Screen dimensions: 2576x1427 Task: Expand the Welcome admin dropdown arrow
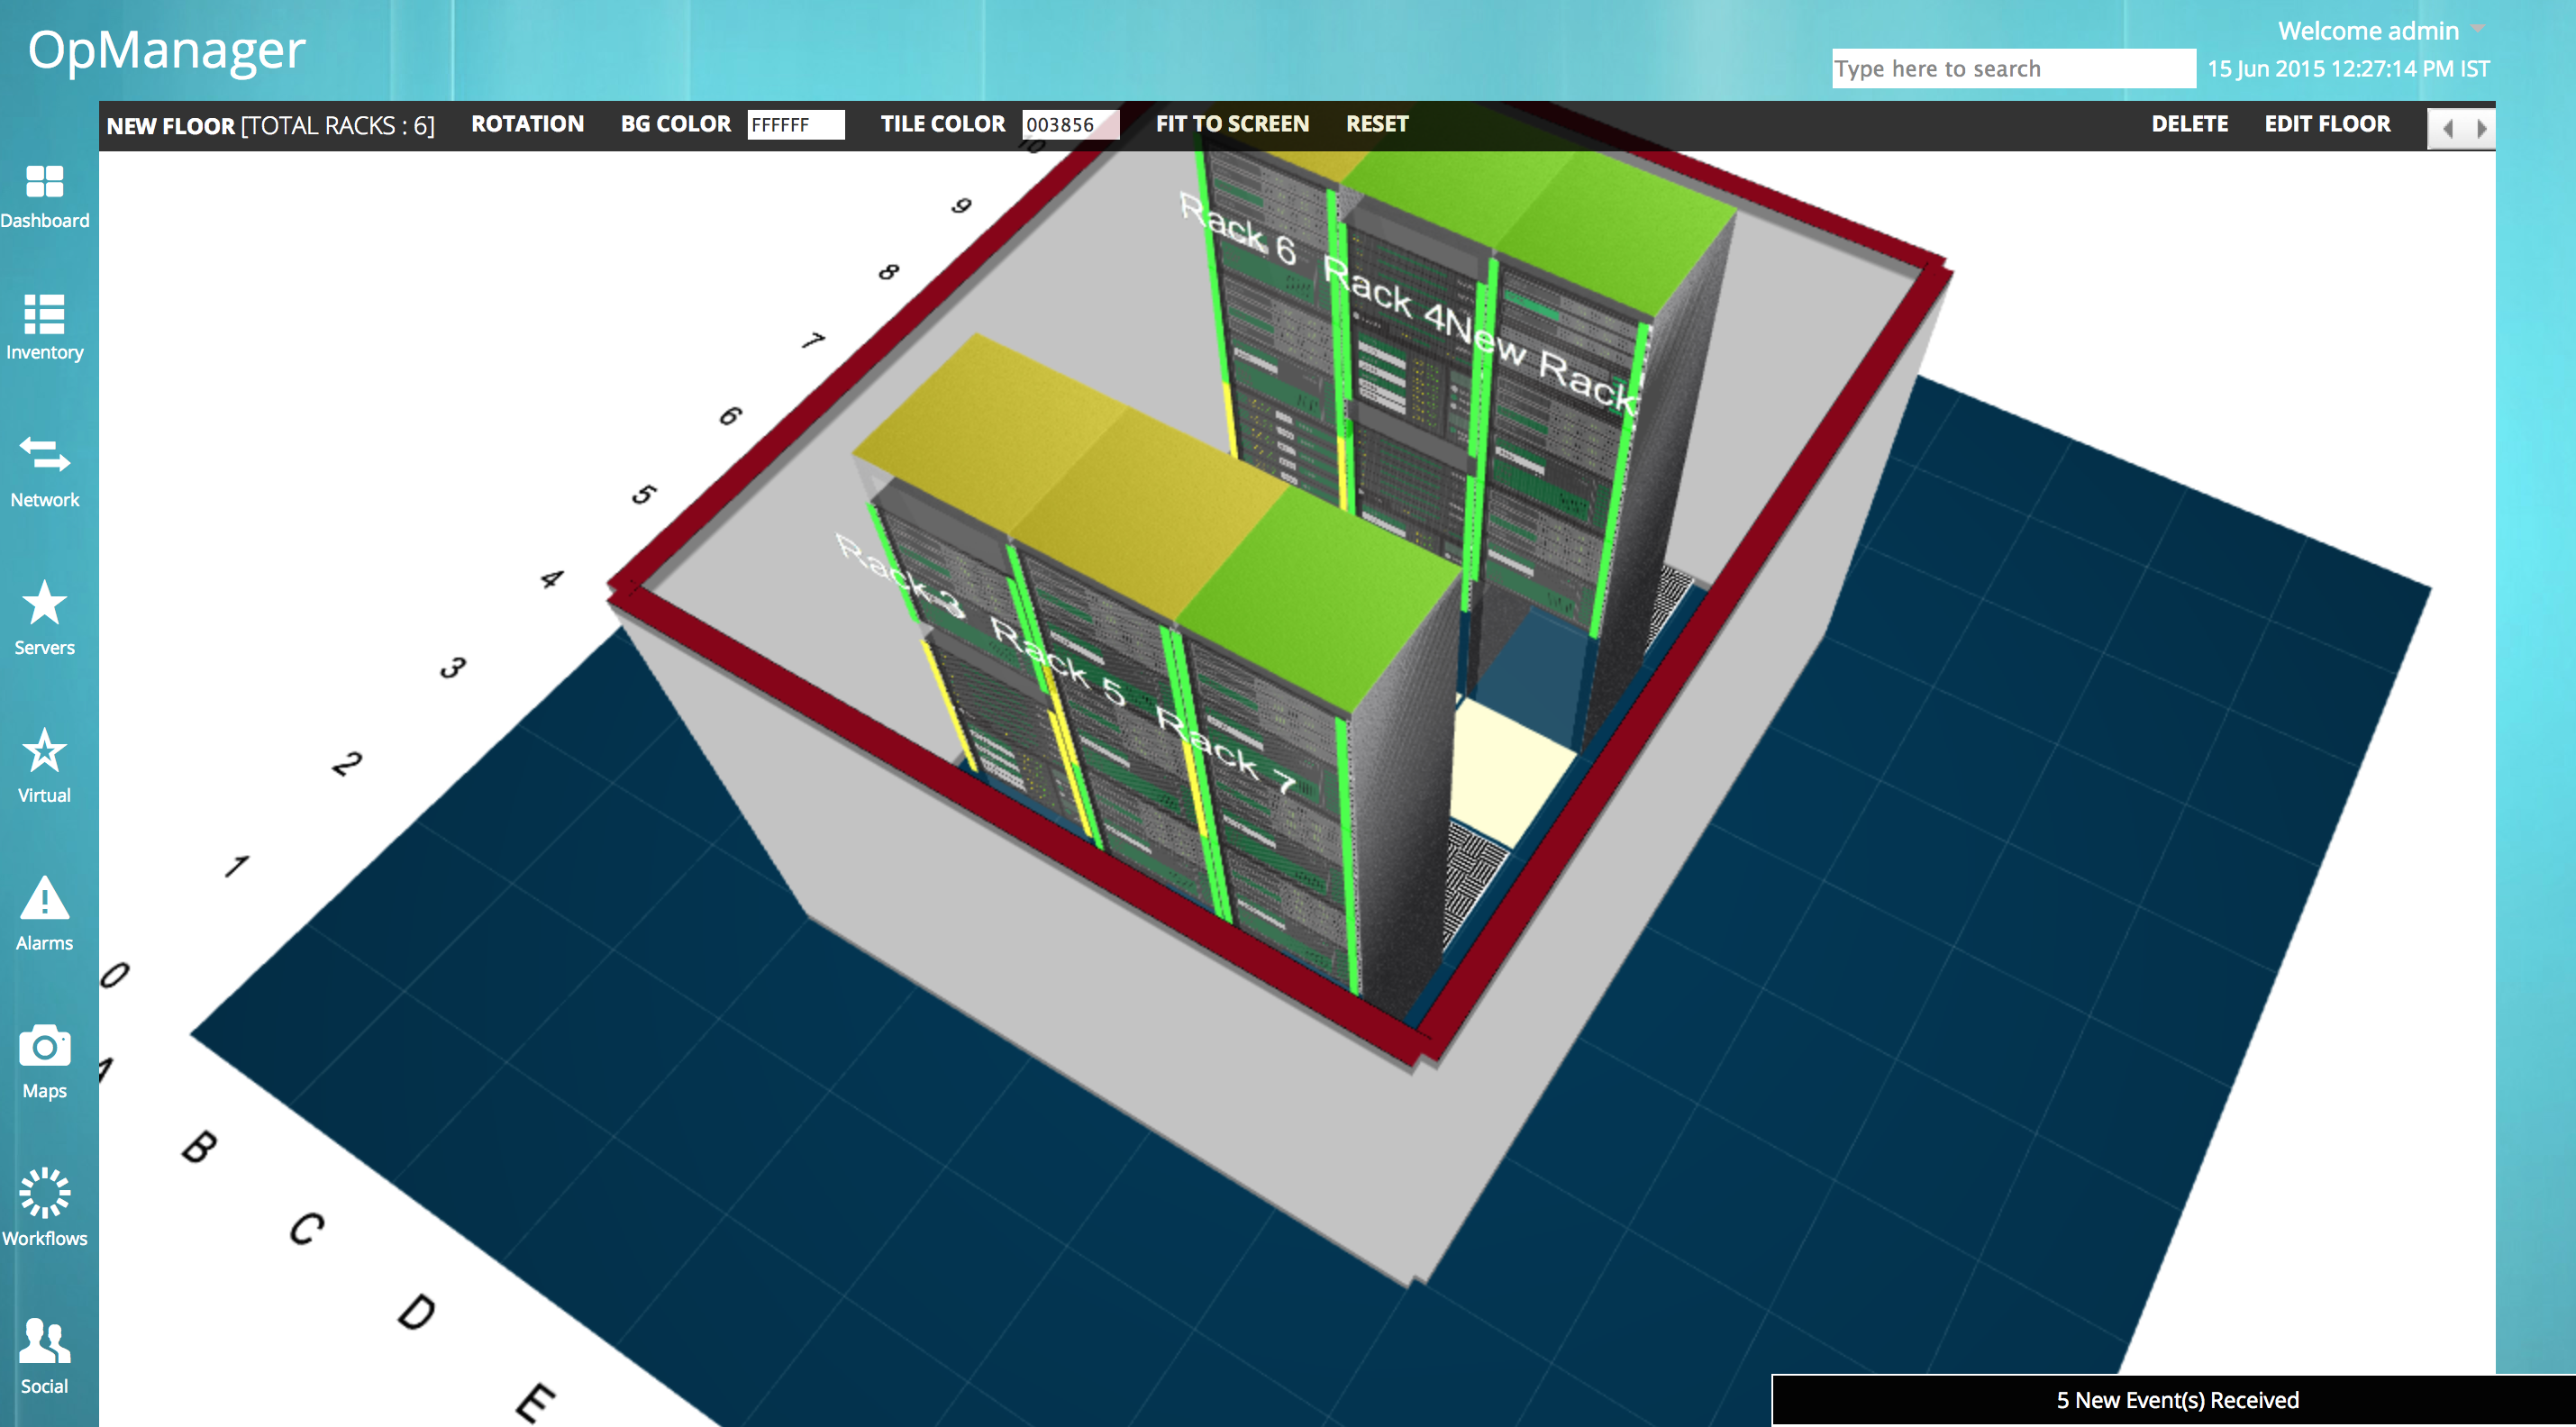tap(2477, 29)
